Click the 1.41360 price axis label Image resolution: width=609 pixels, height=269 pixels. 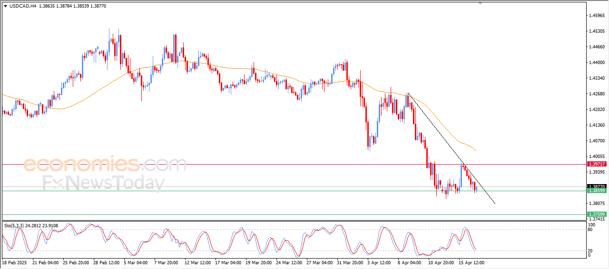pyautogui.click(x=597, y=125)
